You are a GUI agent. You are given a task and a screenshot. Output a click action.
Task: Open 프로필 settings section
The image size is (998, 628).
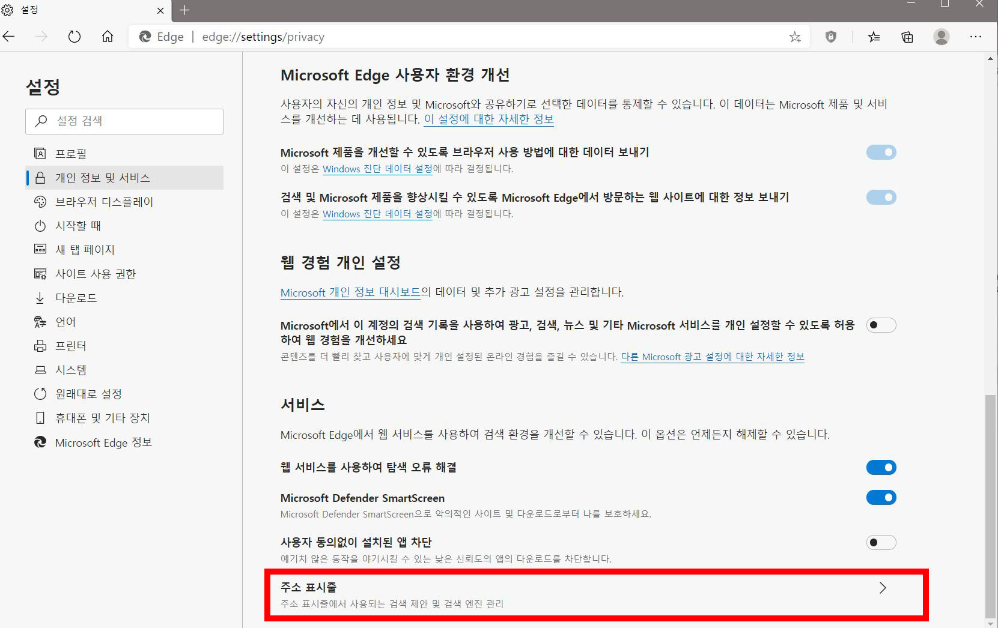[x=124, y=154]
